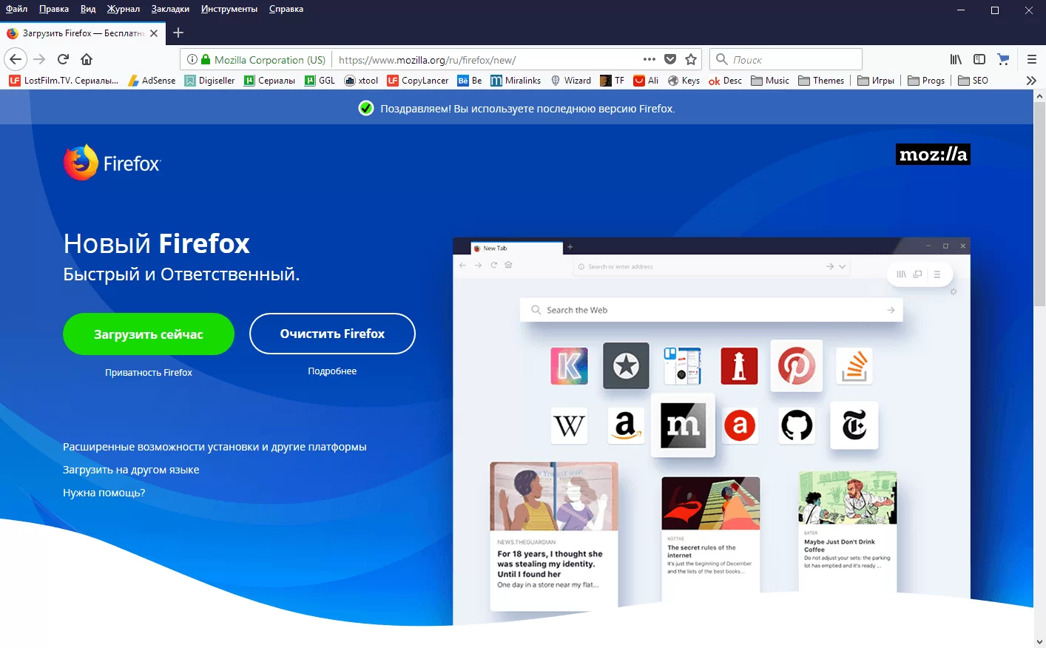Open the Keys bookmark

click(x=684, y=81)
